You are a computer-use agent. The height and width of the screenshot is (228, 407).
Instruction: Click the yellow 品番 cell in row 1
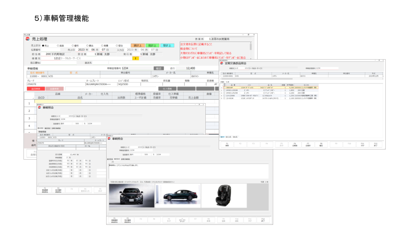(x=58, y=101)
